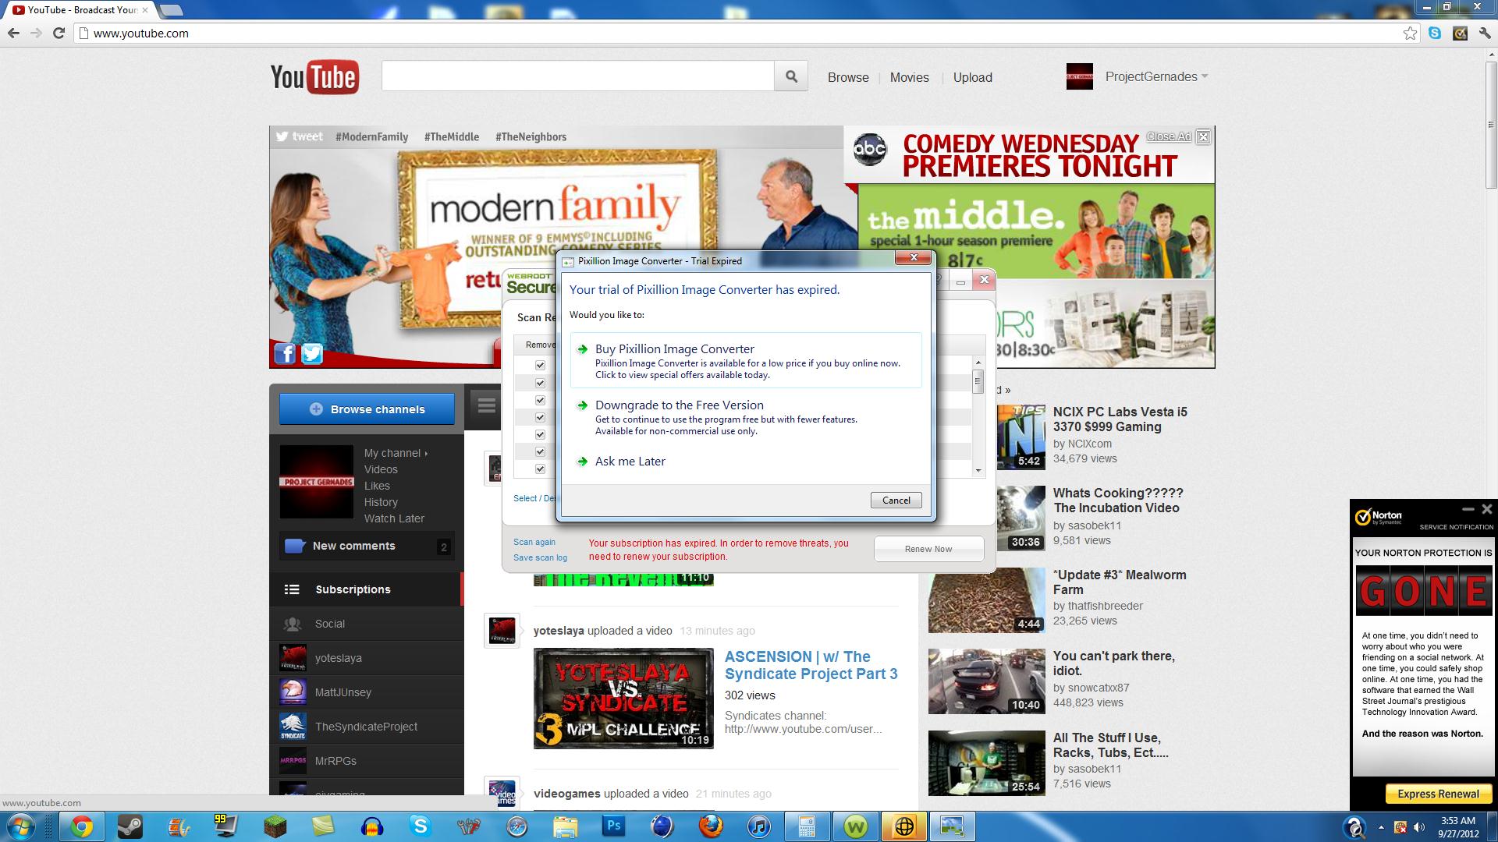The height and width of the screenshot is (842, 1498).
Task: Untick the sixth checkbox in Webroot scan results
Action: (x=540, y=451)
